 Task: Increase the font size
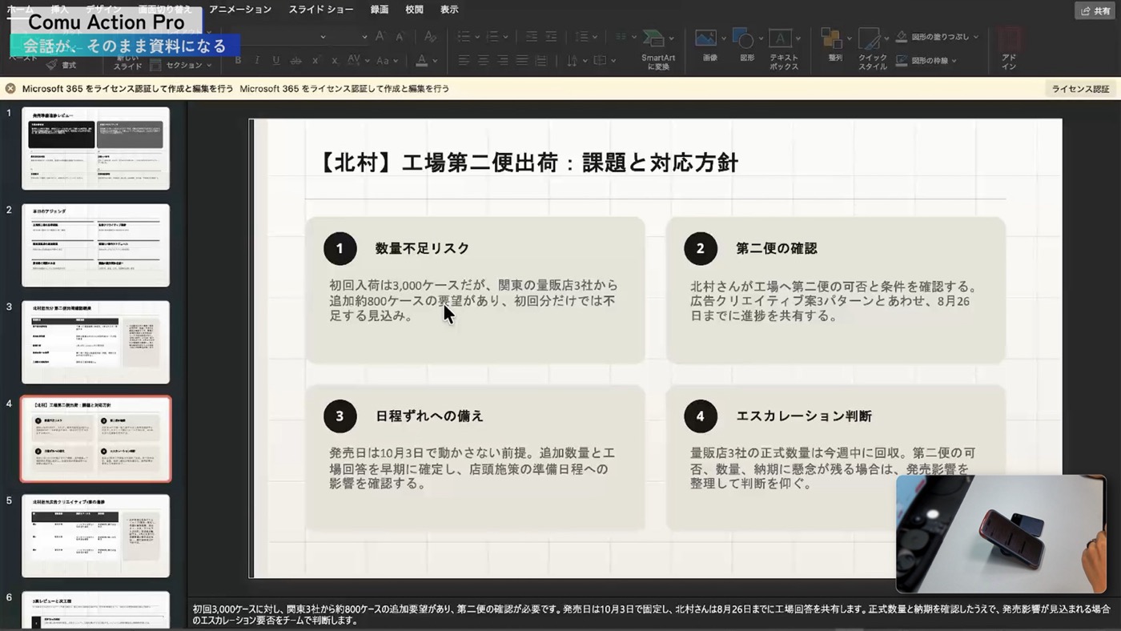coord(380,36)
